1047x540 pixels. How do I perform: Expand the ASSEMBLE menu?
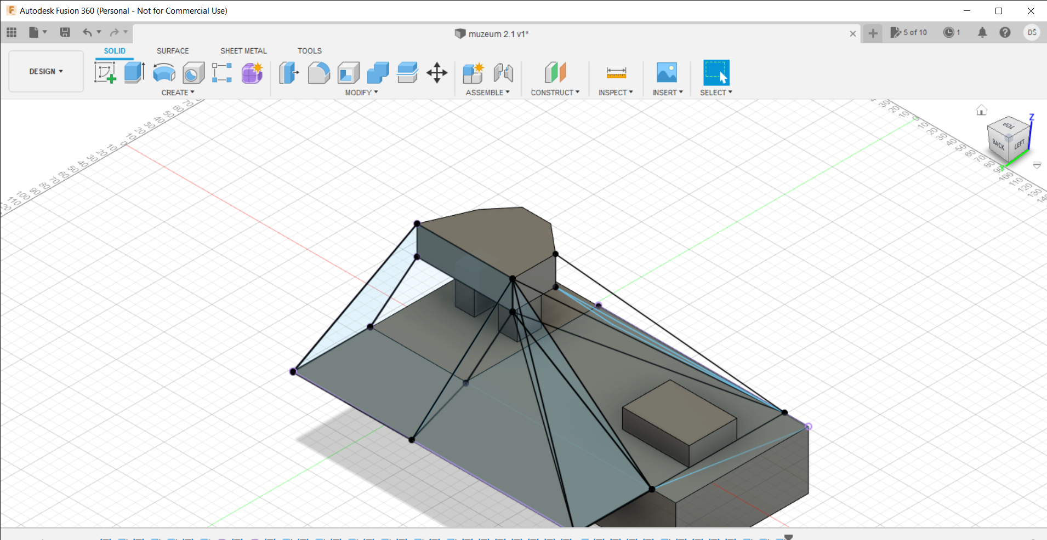click(487, 93)
